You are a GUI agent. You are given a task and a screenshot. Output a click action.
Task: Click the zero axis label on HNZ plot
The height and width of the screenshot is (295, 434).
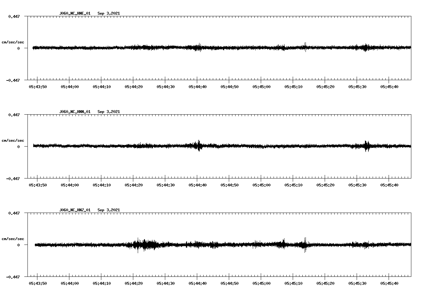(x=19, y=245)
